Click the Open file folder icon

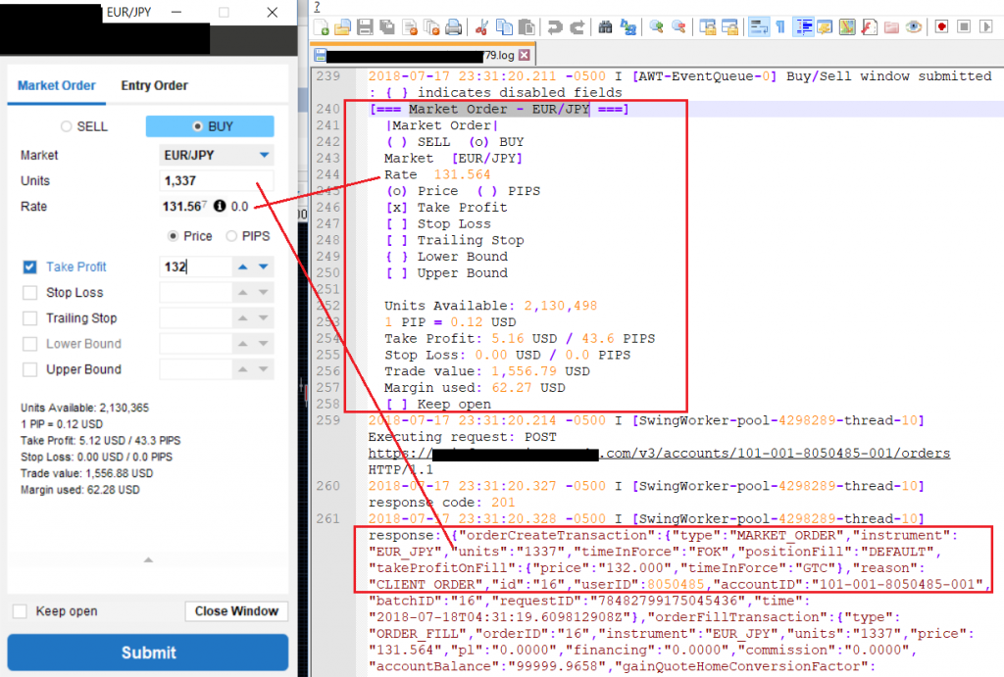pyautogui.click(x=343, y=26)
